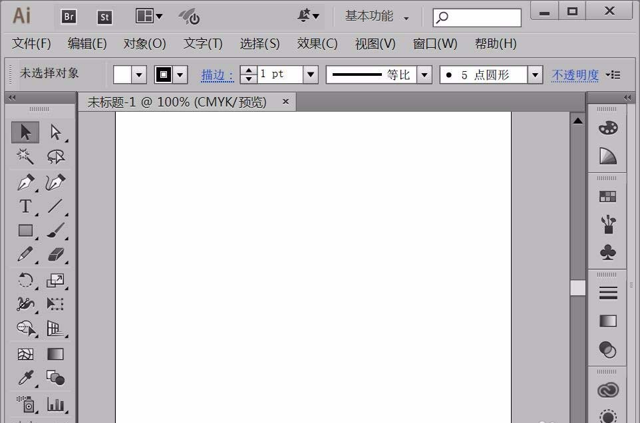Select the Perspective Grid tool
This screenshot has height=423, width=640.
click(x=55, y=329)
